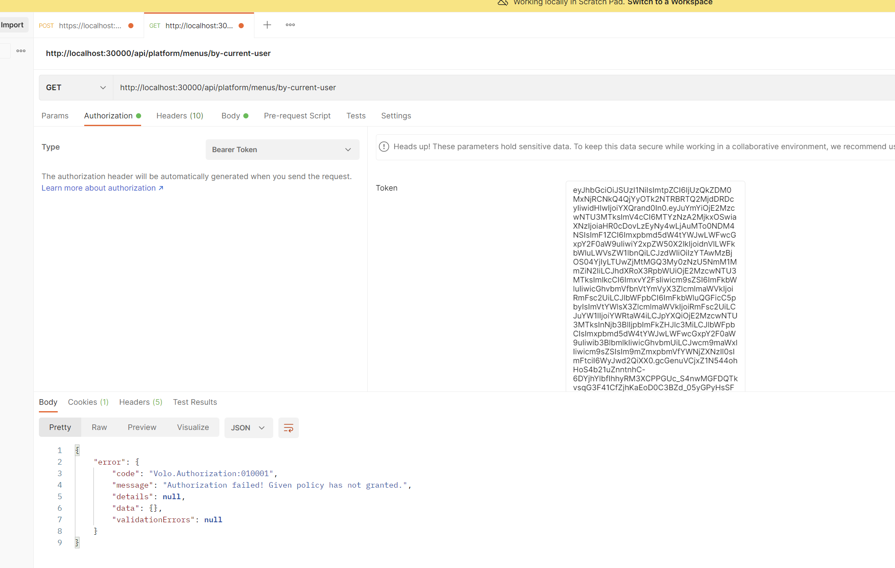Select the Preview response view

(142, 427)
